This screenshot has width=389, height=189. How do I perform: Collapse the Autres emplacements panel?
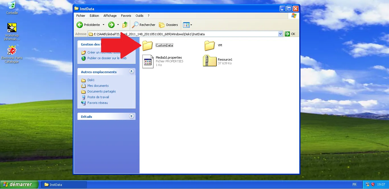(131, 71)
